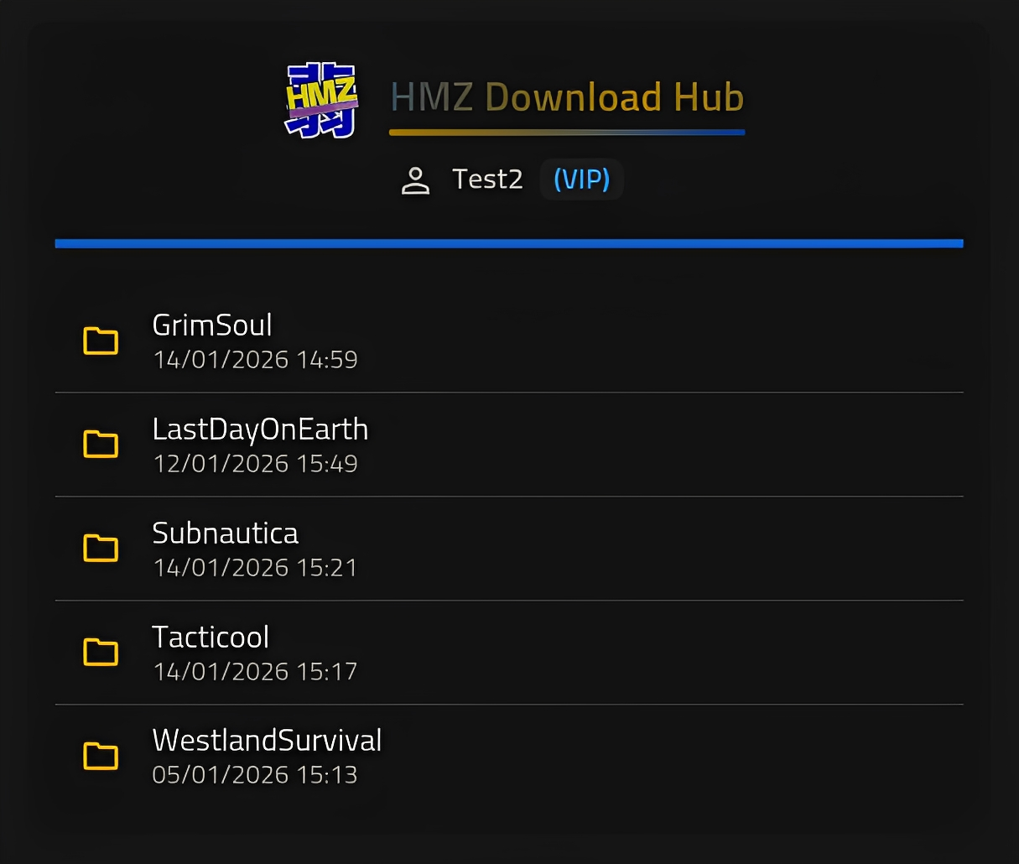Open the GrimSoul folder name
Screen dimensions: 1019x864
click(212, 325)
